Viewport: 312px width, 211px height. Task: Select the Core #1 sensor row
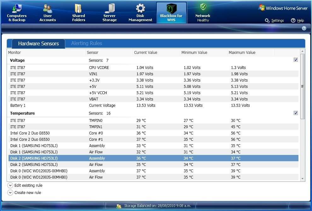pos(153,140)
